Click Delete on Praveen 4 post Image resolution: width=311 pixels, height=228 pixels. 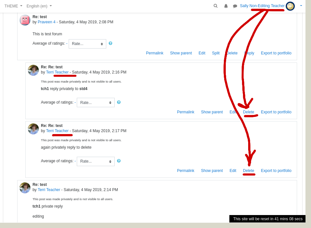[232, 53]
